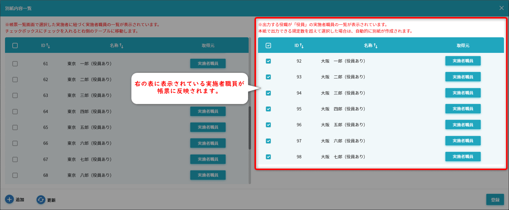Screen dimensions: 509x210
Task: Sort left table by 名称 arrows
Action: (x=121, y=46)
